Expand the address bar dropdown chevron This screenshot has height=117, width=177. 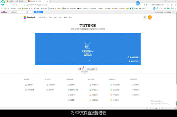[149, 5]
